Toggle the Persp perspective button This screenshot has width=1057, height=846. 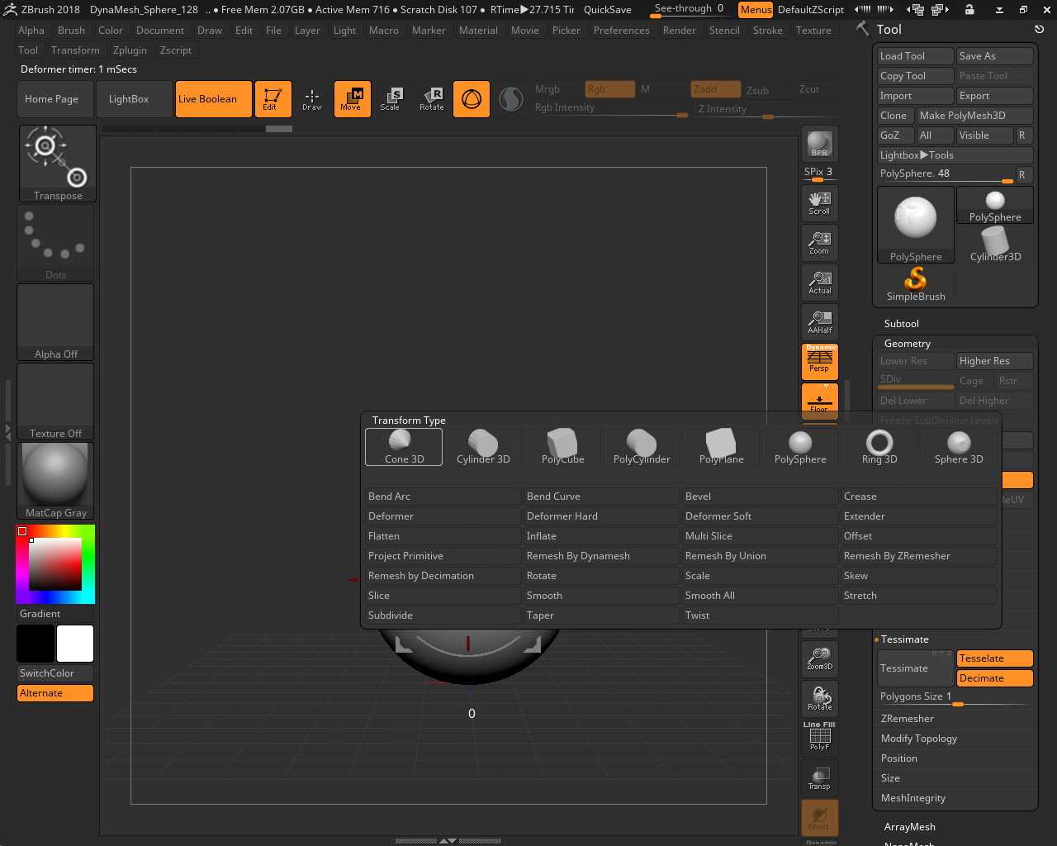click(x=819, y=362)
